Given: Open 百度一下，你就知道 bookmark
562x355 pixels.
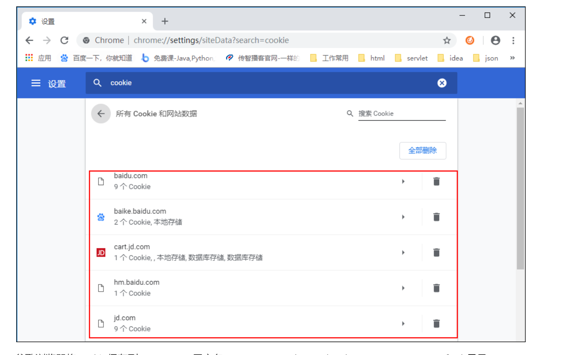Looking at the screenshot, I should [x=96, y=58].
